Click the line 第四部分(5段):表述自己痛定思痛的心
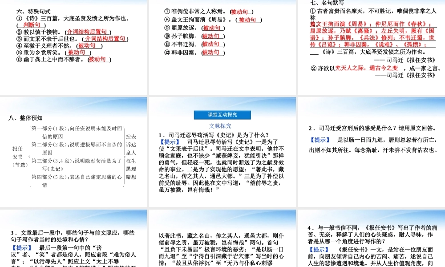The width and height of the screenshot is (445, 267). coord(77,177)
